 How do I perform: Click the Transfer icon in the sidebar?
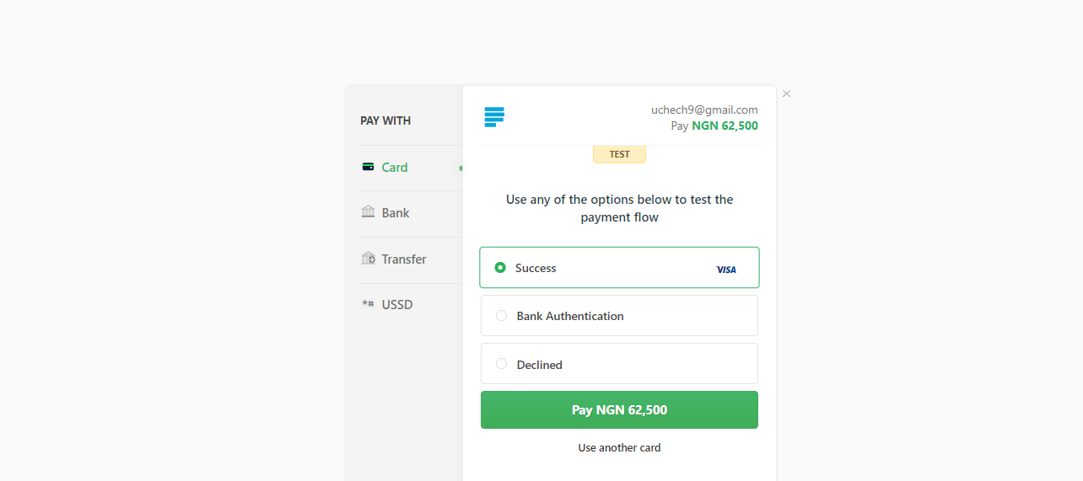[368, 259]
